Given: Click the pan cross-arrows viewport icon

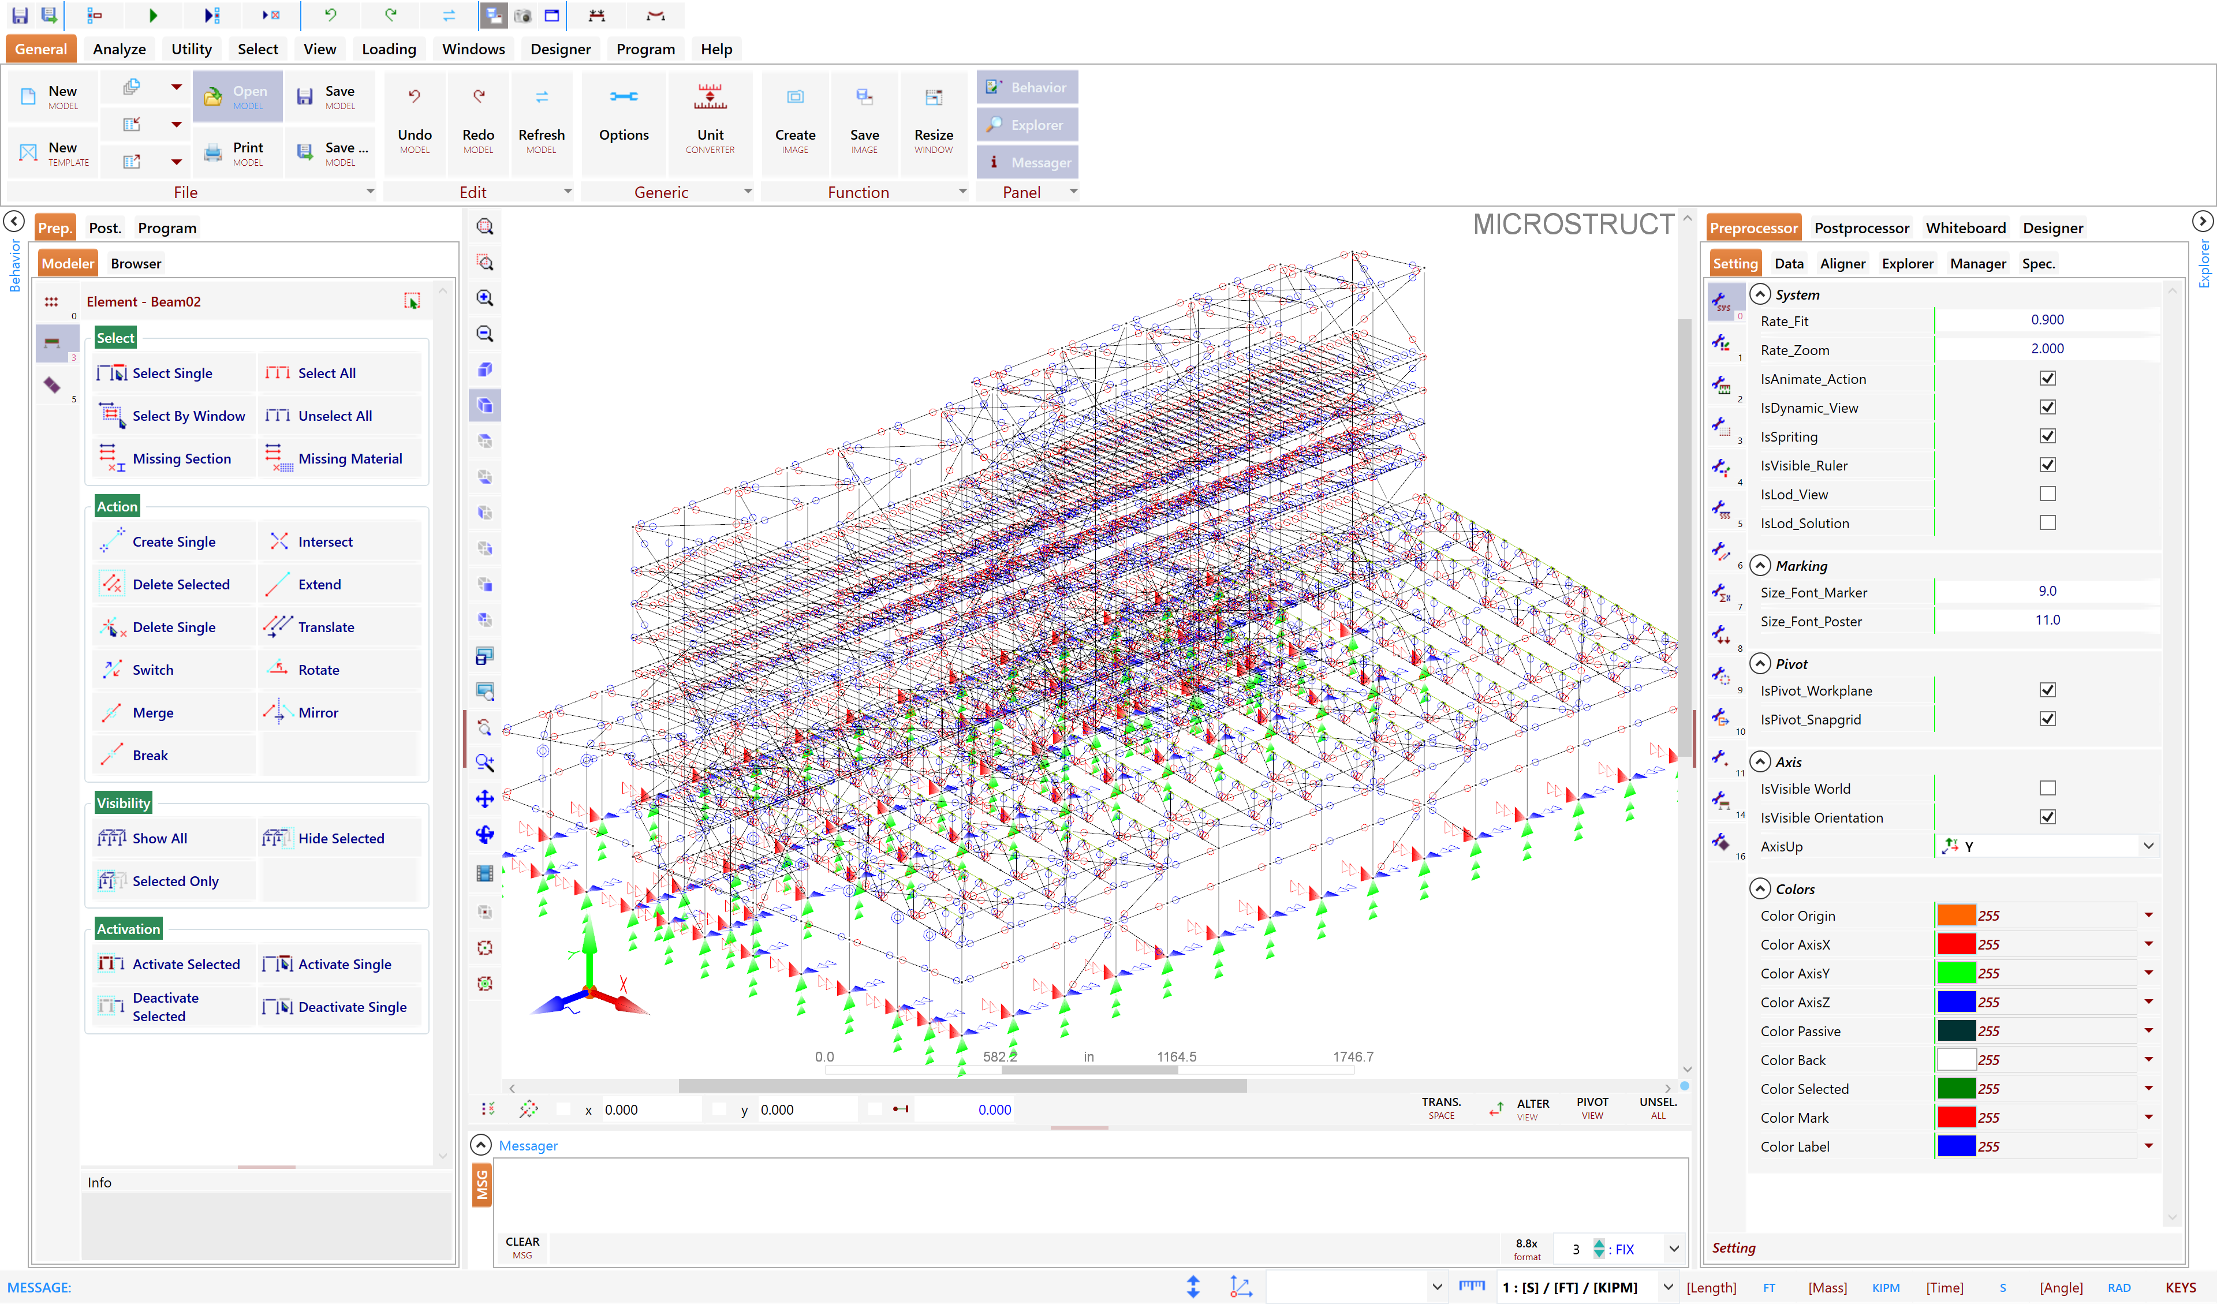Looking at the screenshot, I should pos(485,798).
